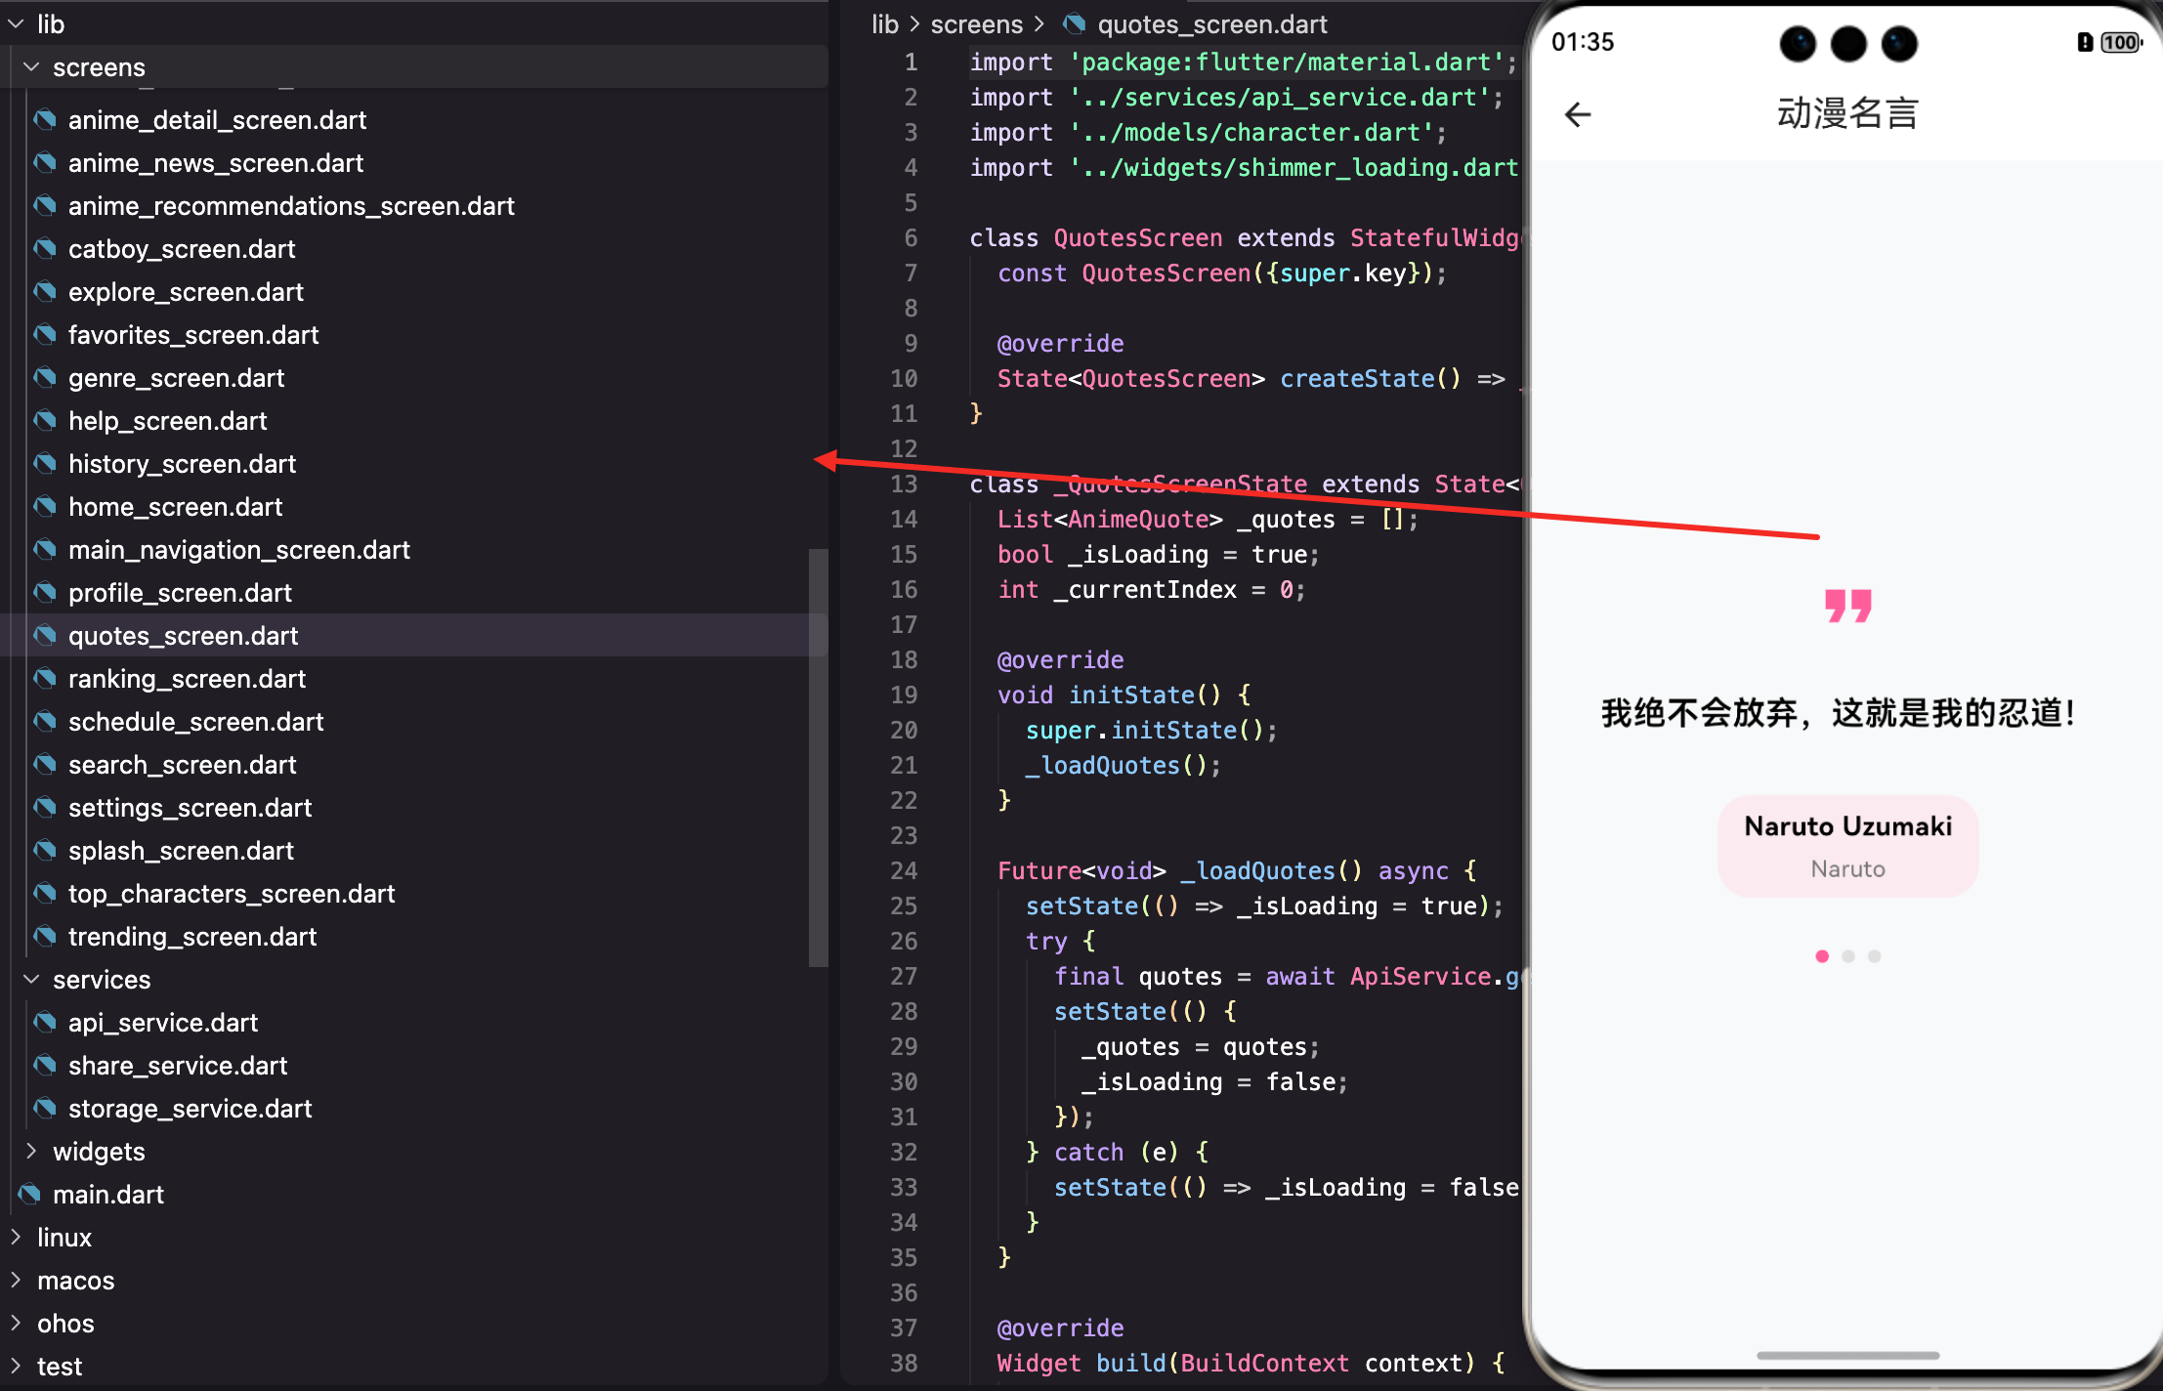The height and width of the screenshot is (1391, 2163).
Task: Click the pink quotation mark icon
Action: pos(1847,607)
